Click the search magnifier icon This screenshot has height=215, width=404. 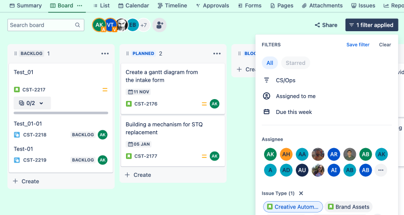pos(77,25)
